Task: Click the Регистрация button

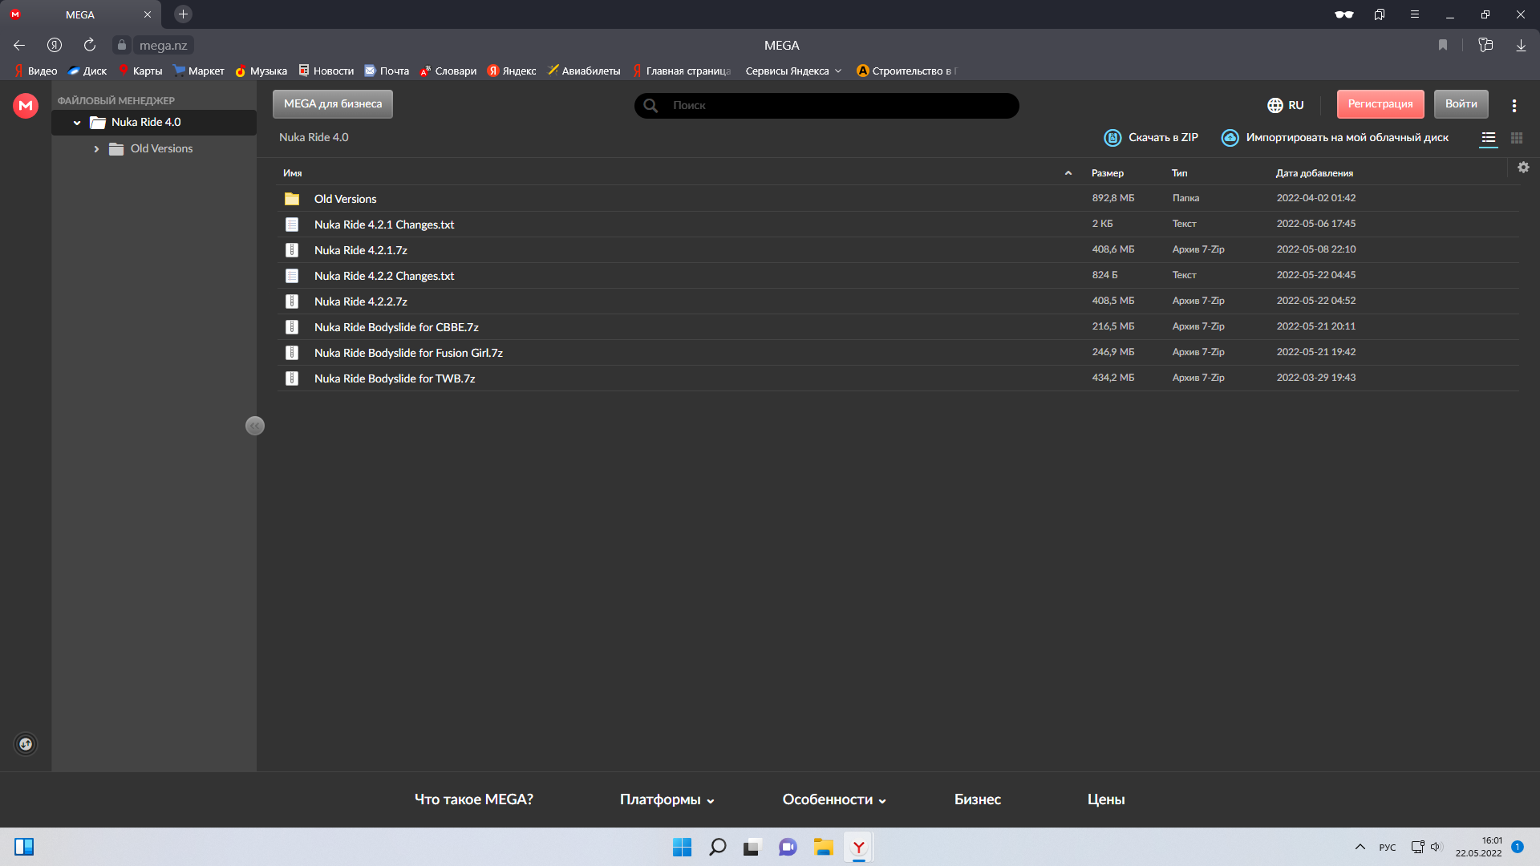Action: point(1380,104)
